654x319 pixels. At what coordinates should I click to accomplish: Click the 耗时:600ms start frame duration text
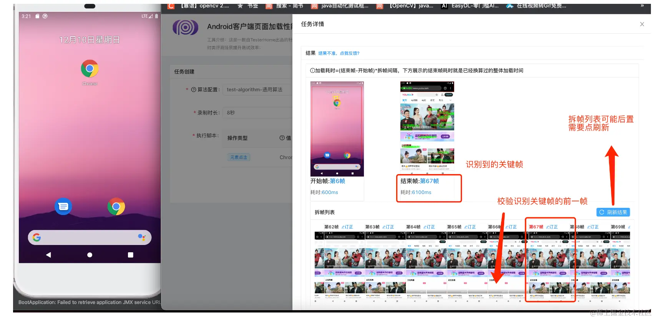pos(324,192)
